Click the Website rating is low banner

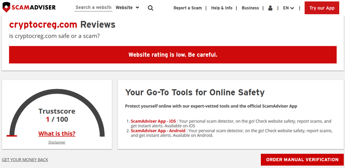pyautogui.click(x=173, y=55)
